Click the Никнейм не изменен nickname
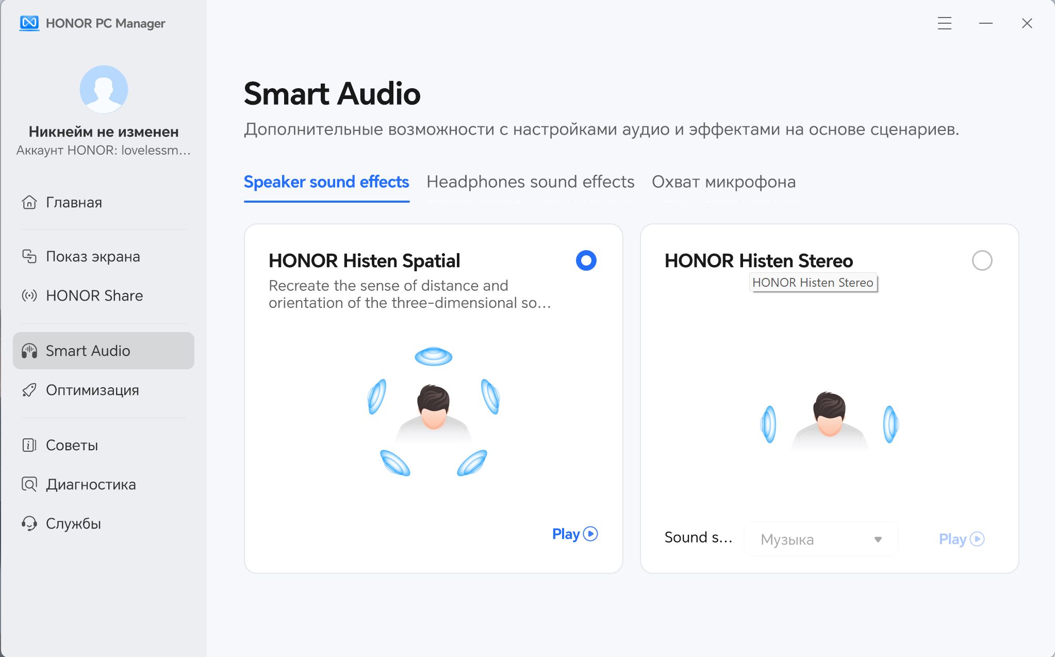 pyautogui.click(x=104, y=132)
